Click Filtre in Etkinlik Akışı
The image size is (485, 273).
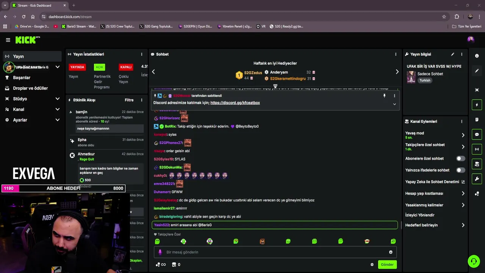129,100
